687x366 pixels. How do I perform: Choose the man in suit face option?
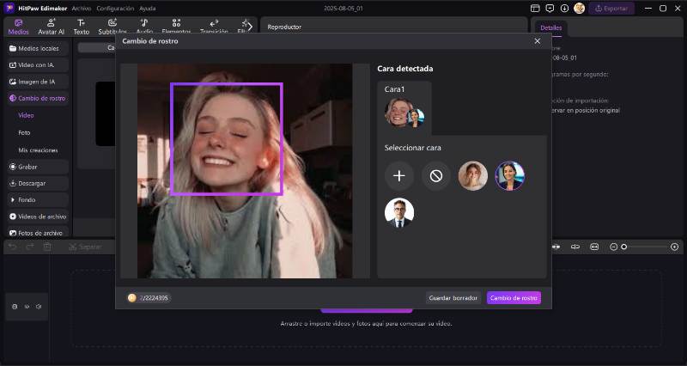398,212
